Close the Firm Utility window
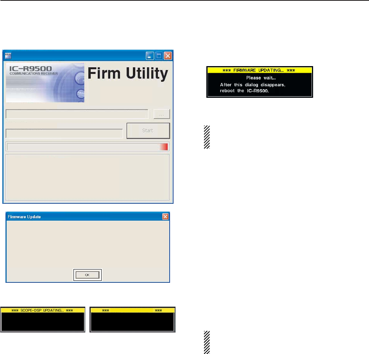Viewport: 369px width, 354px height. 168,56
